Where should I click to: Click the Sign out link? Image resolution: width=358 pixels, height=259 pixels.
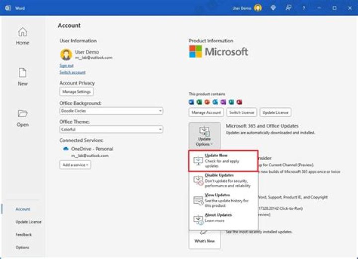[67, 66]
